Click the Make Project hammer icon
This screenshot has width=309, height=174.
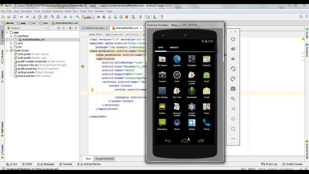pyautogui.click(x=78, y=17)
